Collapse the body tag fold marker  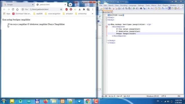107,20
